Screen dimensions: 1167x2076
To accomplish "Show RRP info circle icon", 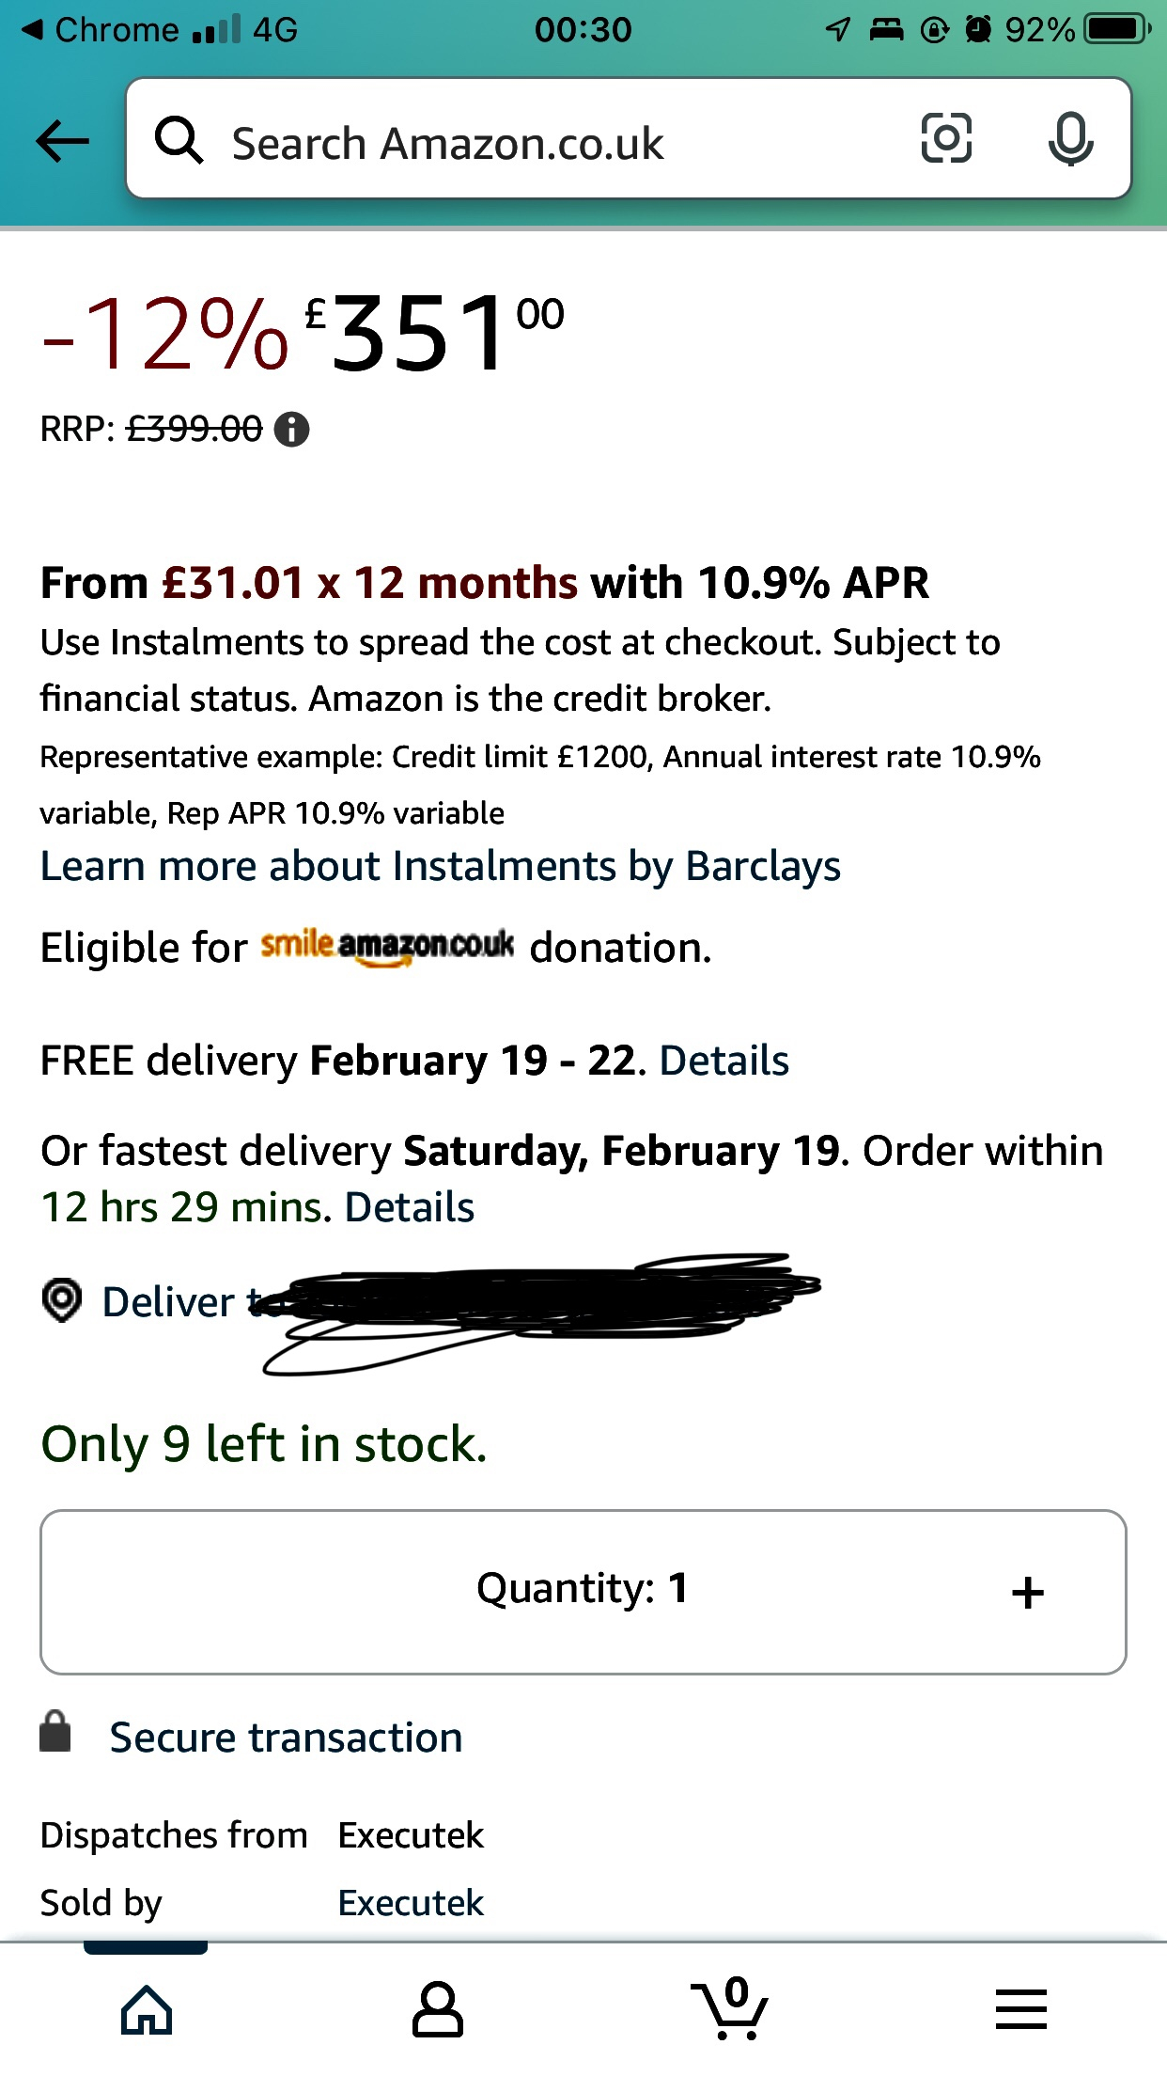I will (x=291, y=430).
